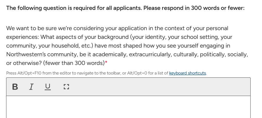Select the bold heading about all applicants
The height and width of the screenshot is (118, 262).
125,8
